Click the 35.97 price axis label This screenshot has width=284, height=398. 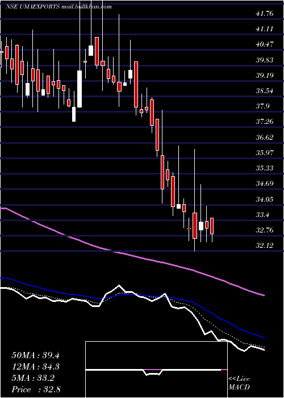coord(265,153)
